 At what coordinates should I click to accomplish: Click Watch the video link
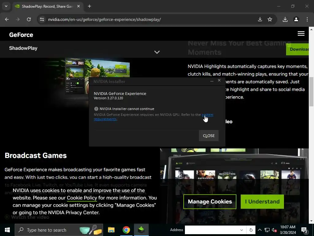point(27,217)
